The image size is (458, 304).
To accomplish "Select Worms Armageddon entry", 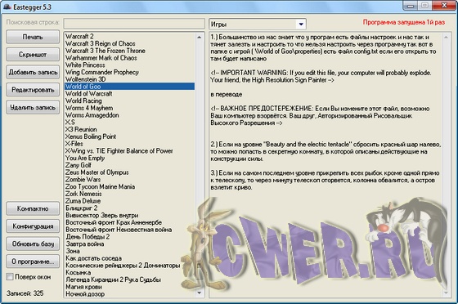I will (129, 115).
